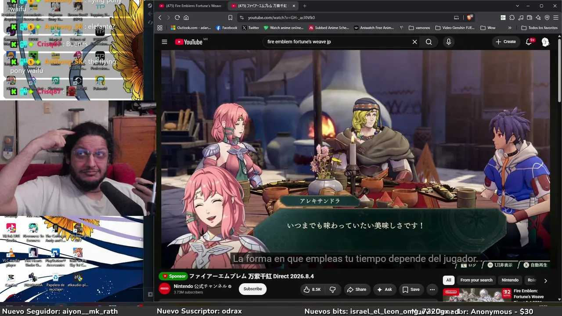Viewport: 562px width, 316px height.
Task: Open the Sponsor badge link
Action: click(x=173, y=276)
